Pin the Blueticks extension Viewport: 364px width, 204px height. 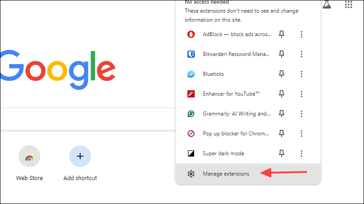coord(282,74)
